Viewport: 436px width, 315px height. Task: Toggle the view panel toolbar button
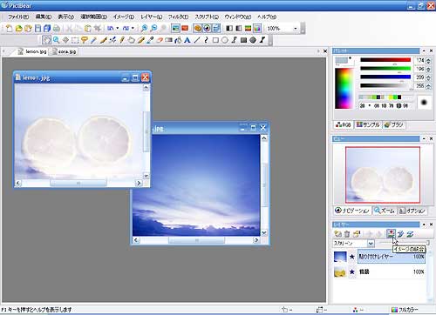tap(207, 29)
